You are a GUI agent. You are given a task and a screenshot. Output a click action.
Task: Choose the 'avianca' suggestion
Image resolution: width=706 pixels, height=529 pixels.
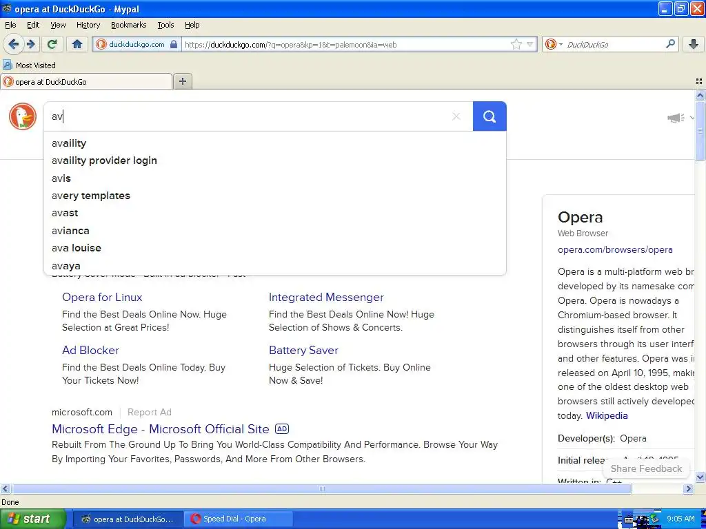[275, 231]
